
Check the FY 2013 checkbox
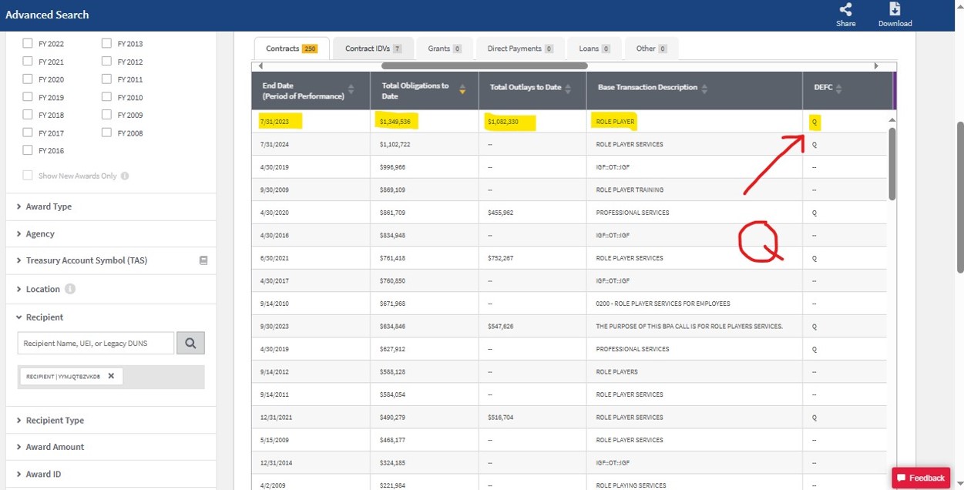click(106, 44)
